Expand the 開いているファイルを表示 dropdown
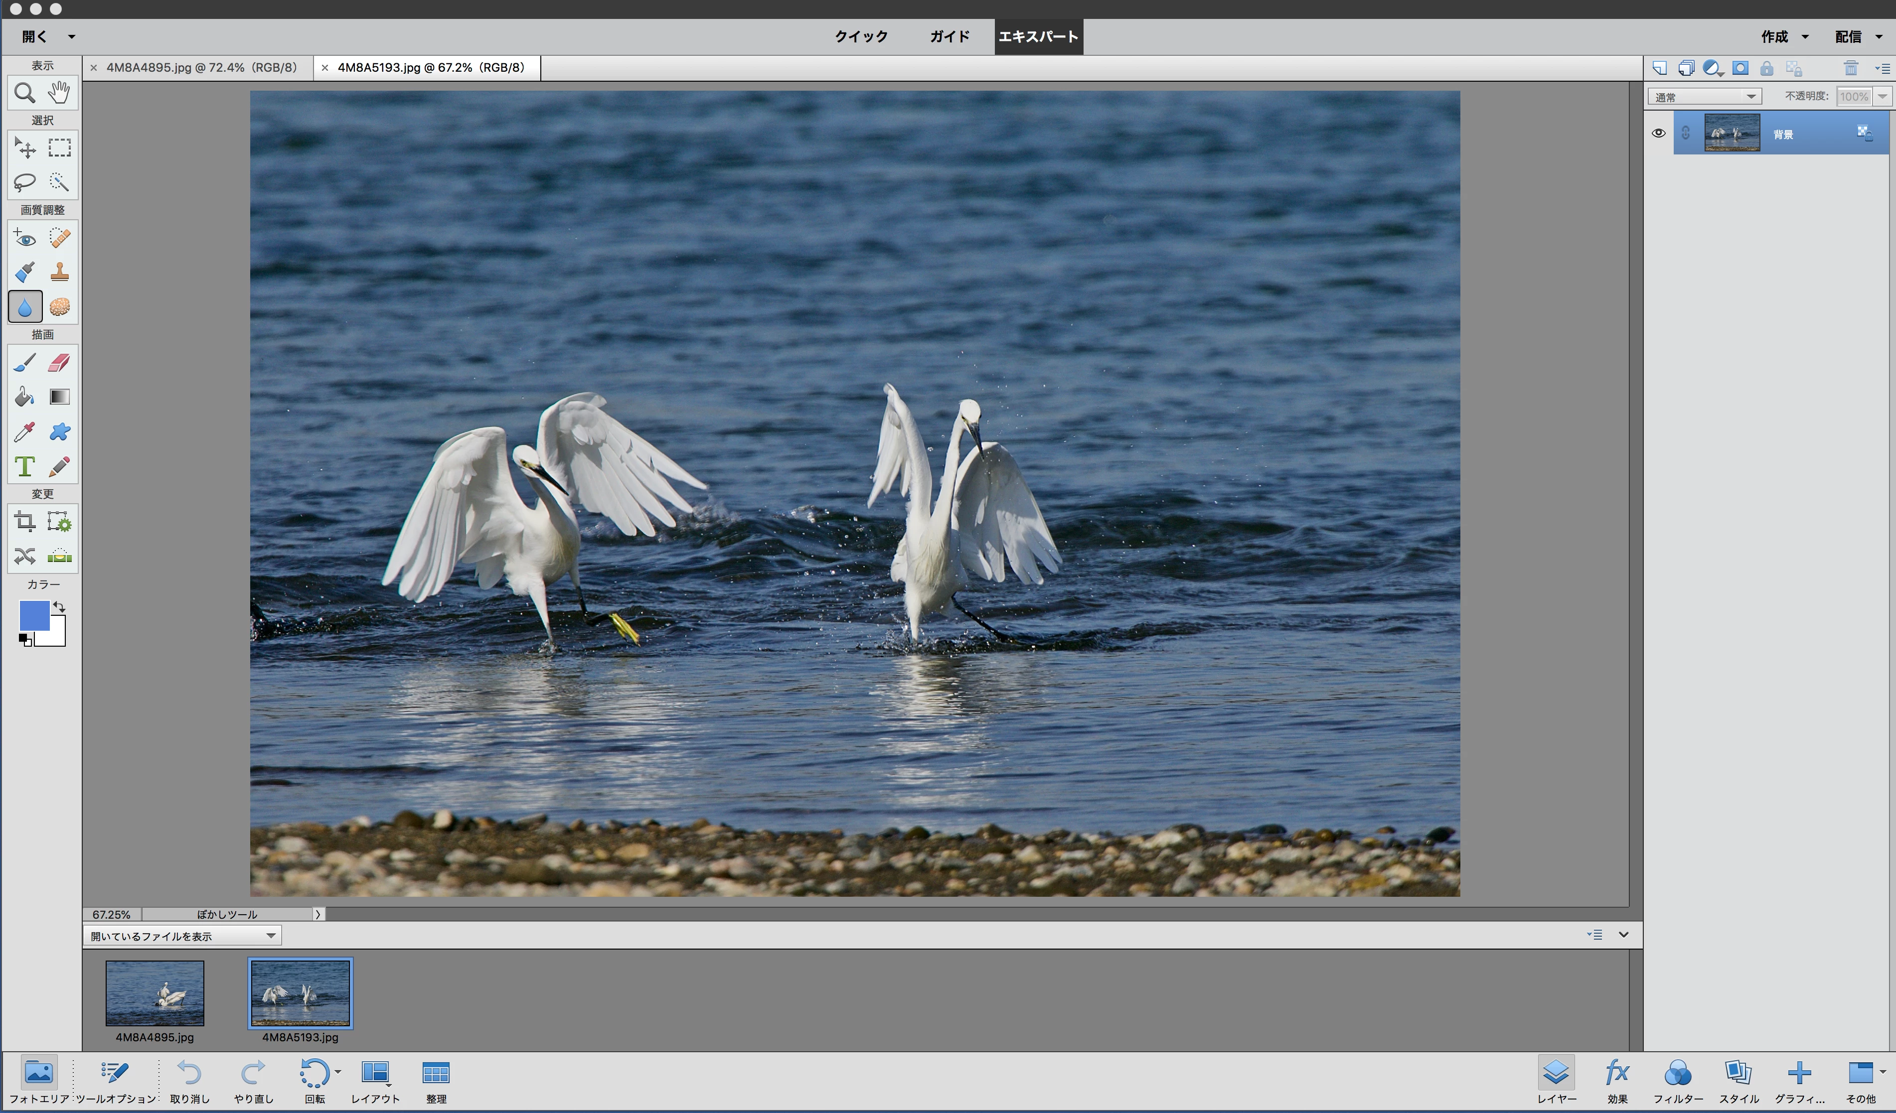 [x=182, y=936]
